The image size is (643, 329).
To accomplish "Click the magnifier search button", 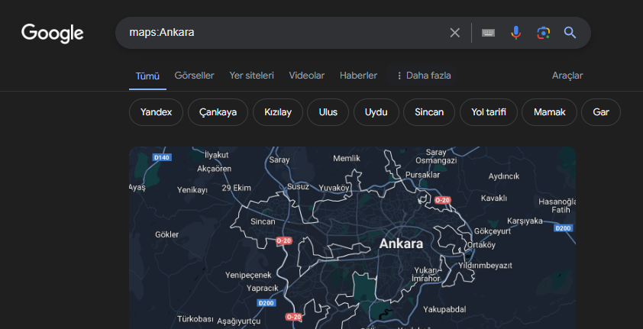I will [570, 33].
